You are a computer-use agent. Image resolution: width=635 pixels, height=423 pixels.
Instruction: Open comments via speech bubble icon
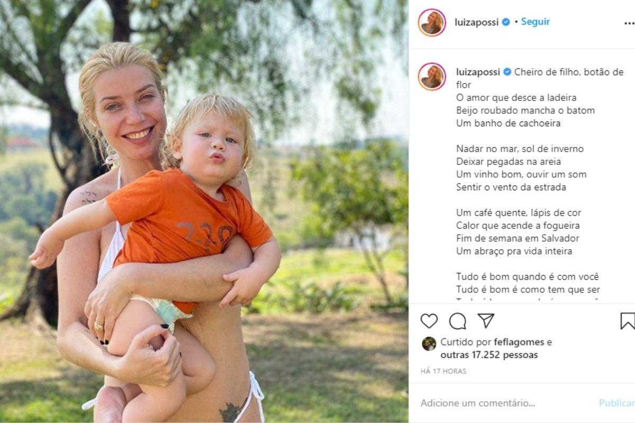458,321
